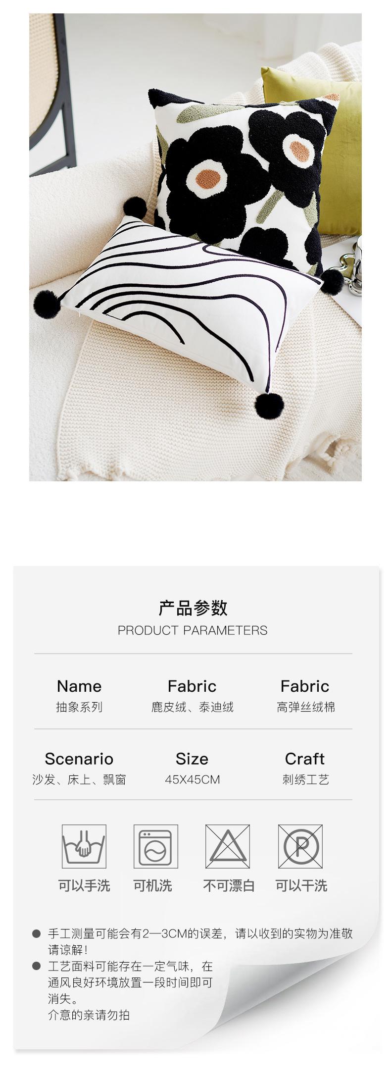Click the Scenario value 沙发、床上、飘窗
The width and height of the screenshot is (391, 1081).
click(x=79, y=779)
